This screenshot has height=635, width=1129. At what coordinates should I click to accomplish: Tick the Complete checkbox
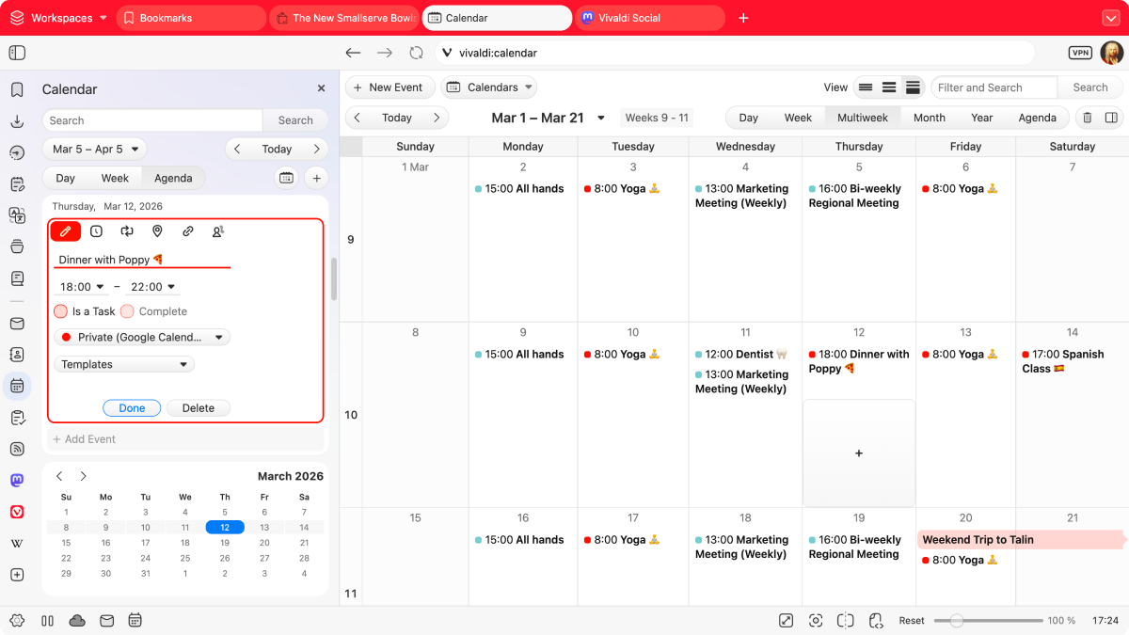127,311
